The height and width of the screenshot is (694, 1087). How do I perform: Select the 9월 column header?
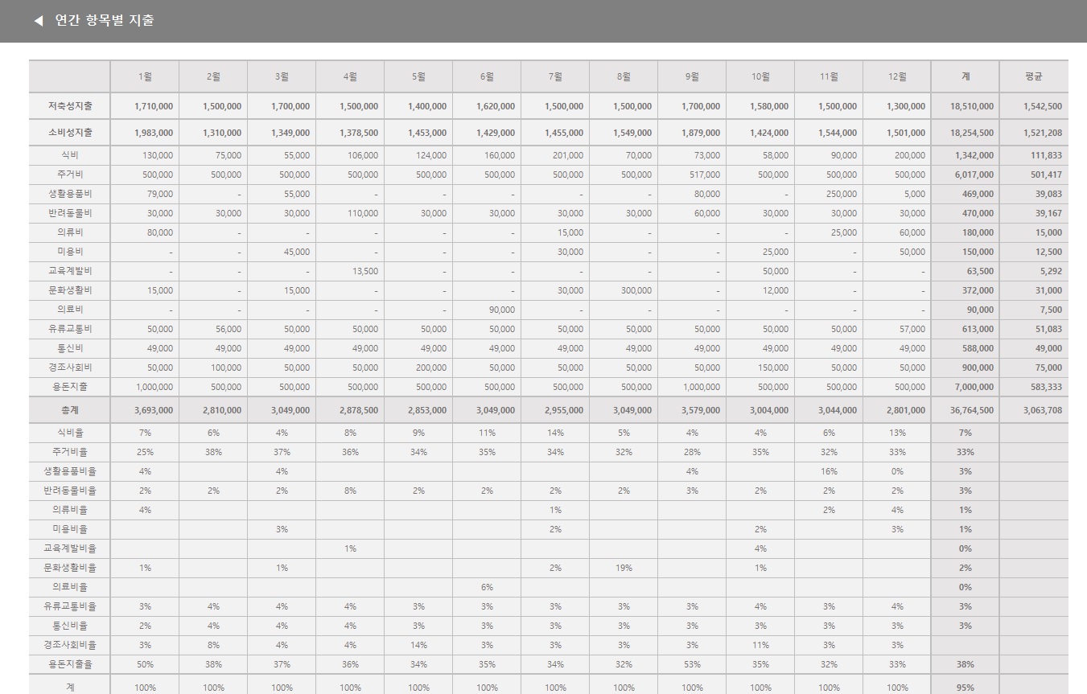coord(692,76)
